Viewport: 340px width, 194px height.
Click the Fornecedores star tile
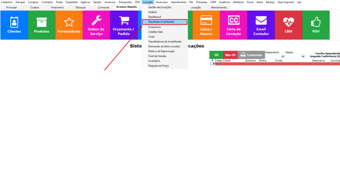click(x=69, y=25)
